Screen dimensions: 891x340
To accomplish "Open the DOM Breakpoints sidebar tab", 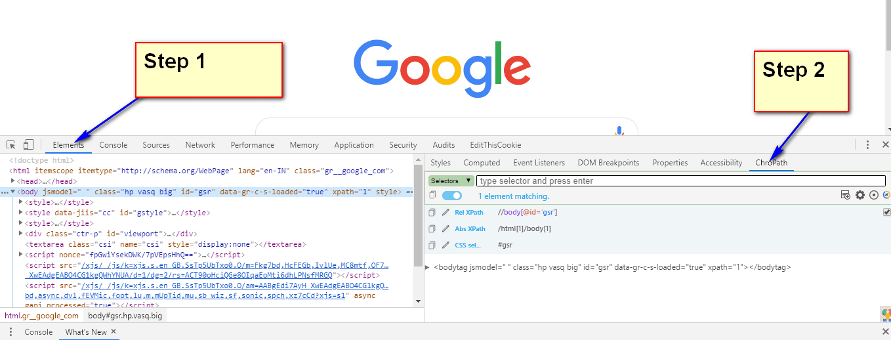I will [x=608, y=163].
